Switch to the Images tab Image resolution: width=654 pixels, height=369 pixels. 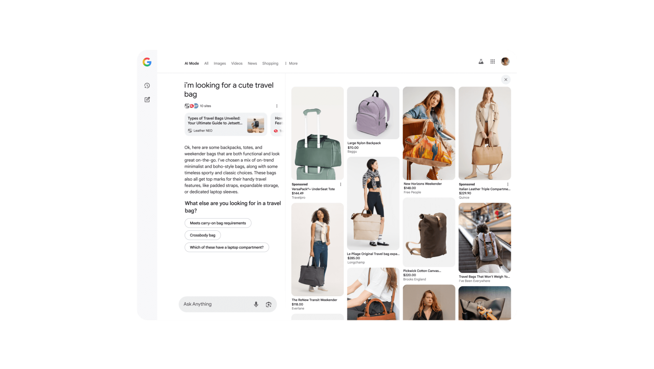[220, 63]
